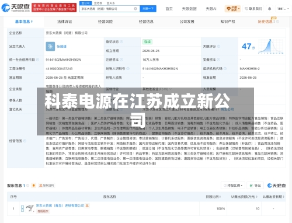This screenshot has width=292, height=223.
Task: Click the info icon beside 经营范围
Action: point(25,141)
